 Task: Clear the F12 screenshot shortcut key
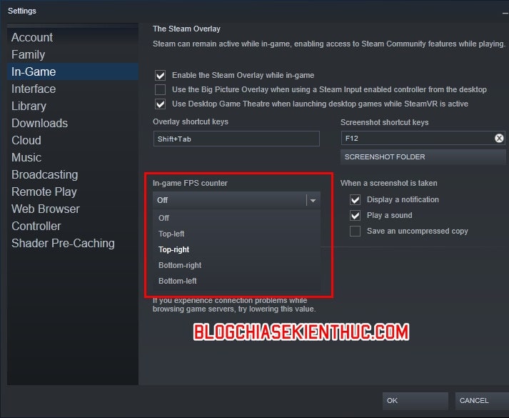pos(499,139)
